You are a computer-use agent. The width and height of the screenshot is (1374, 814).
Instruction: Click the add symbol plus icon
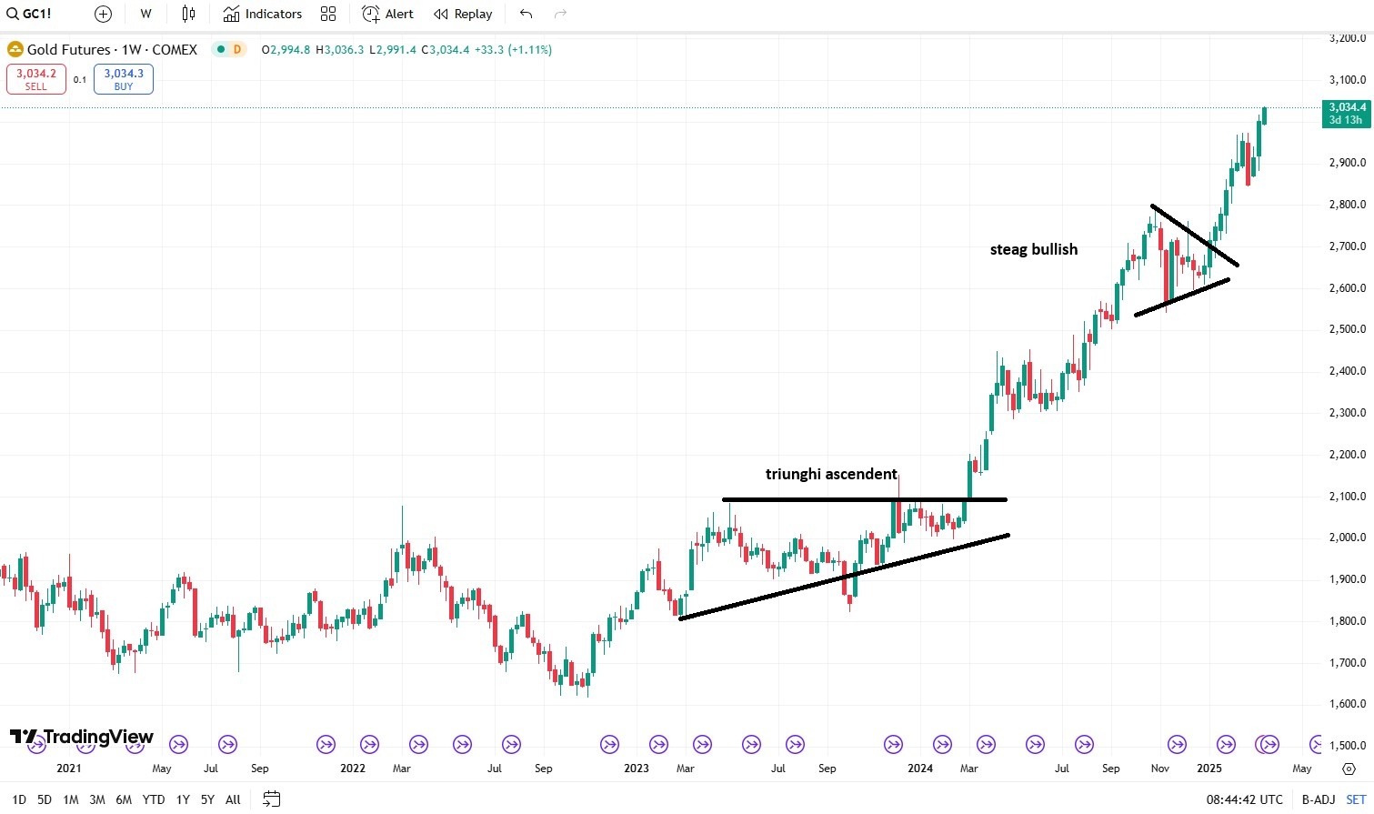[103, 14]
